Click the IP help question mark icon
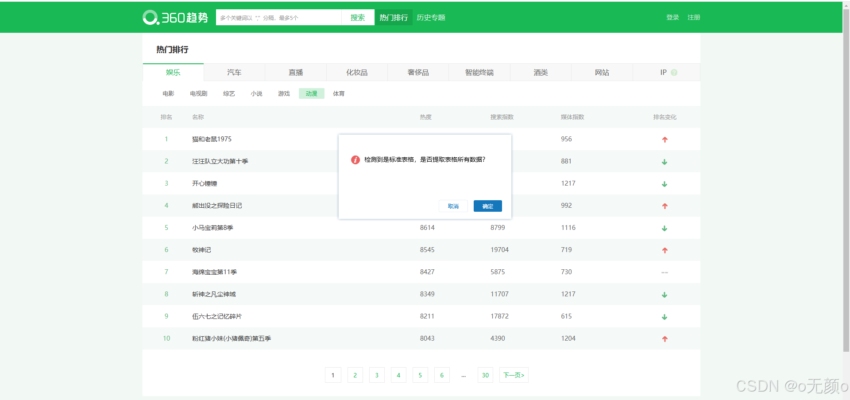This screenshot has height=400, width=850. pyautogui.click(x=674, y=73)
